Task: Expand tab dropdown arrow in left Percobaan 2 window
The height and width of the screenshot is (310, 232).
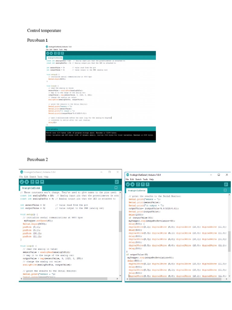Action: [116, 188]
